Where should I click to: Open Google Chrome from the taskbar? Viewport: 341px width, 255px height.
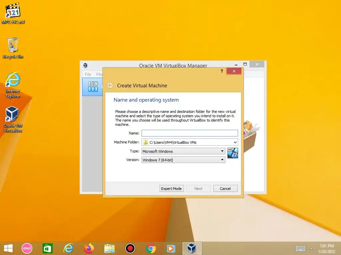pyautogui.click(x=151, y=248)
